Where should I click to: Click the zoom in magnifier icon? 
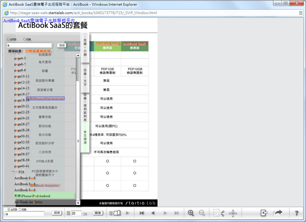191,213
